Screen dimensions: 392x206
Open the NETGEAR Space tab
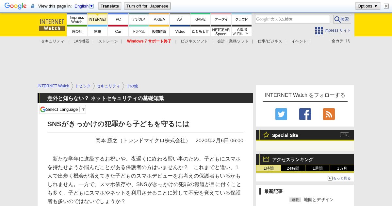pos(221,31)
